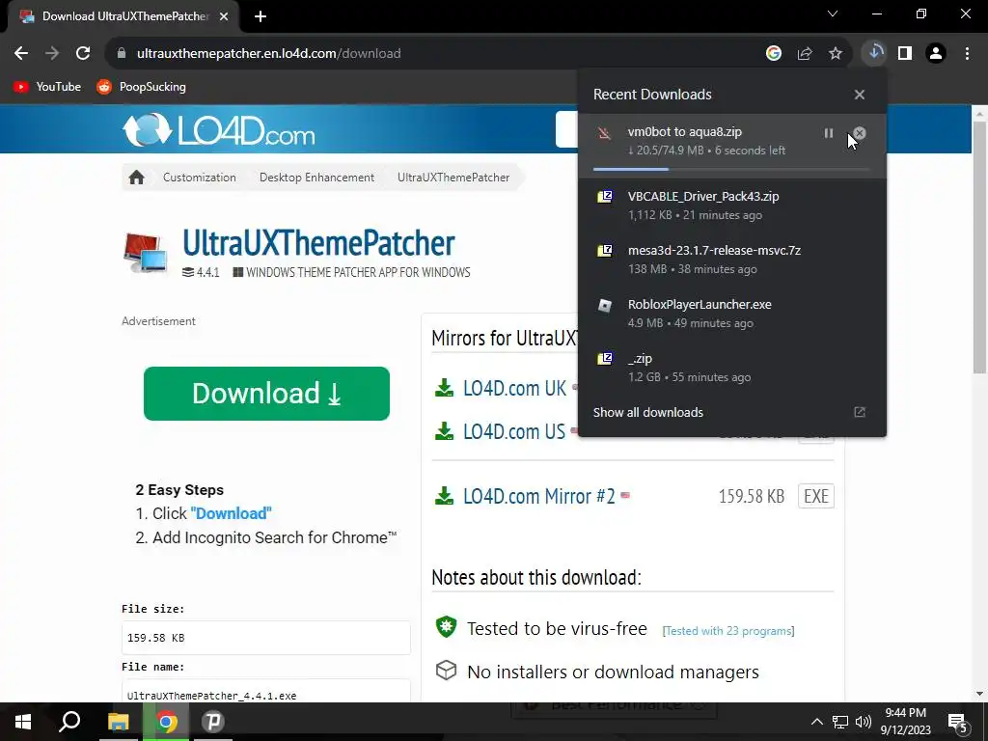Open the network icon in tray
The width and height of the screenshot is (988, 741).
tap(840, 722)
